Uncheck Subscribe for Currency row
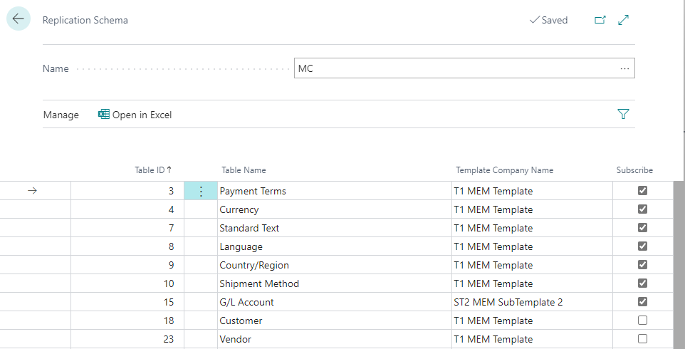Screen dimensions: 685x349 [x=642, y=209]
